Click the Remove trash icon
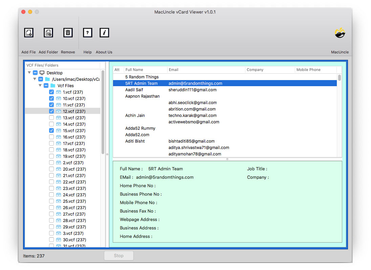This screenshot has width=371, height=270. point(68,32)
